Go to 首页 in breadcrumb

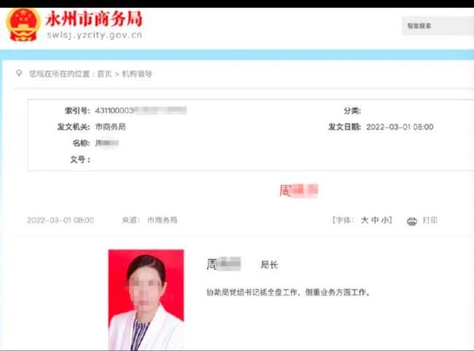click(x=104, y=74)
